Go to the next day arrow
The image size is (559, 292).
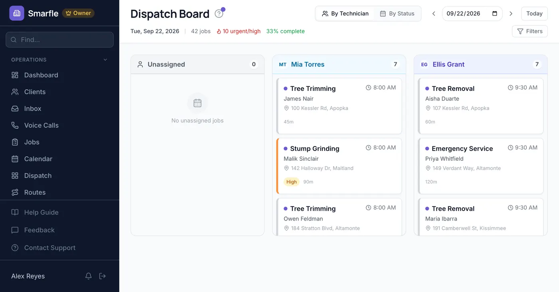tap(511, 14)
